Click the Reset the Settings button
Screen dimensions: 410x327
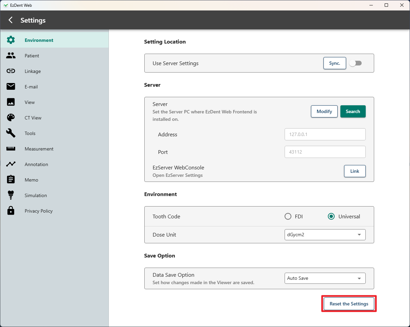349,304
